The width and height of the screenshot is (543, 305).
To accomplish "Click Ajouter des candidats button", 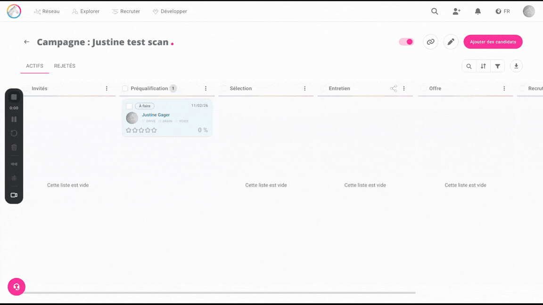I will pos(493,42).
